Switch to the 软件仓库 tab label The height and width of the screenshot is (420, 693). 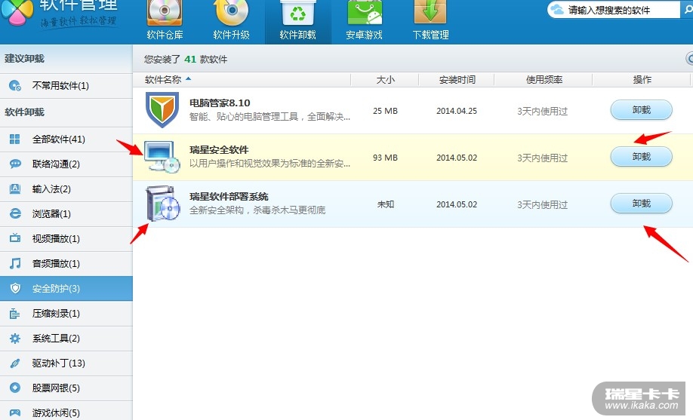pyautogui.click(x=165, y=35)
